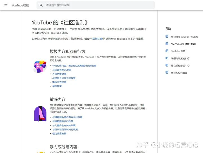
Task: Select YouTube 的《社区准则》 sidebar item
Action: point(184,44)
